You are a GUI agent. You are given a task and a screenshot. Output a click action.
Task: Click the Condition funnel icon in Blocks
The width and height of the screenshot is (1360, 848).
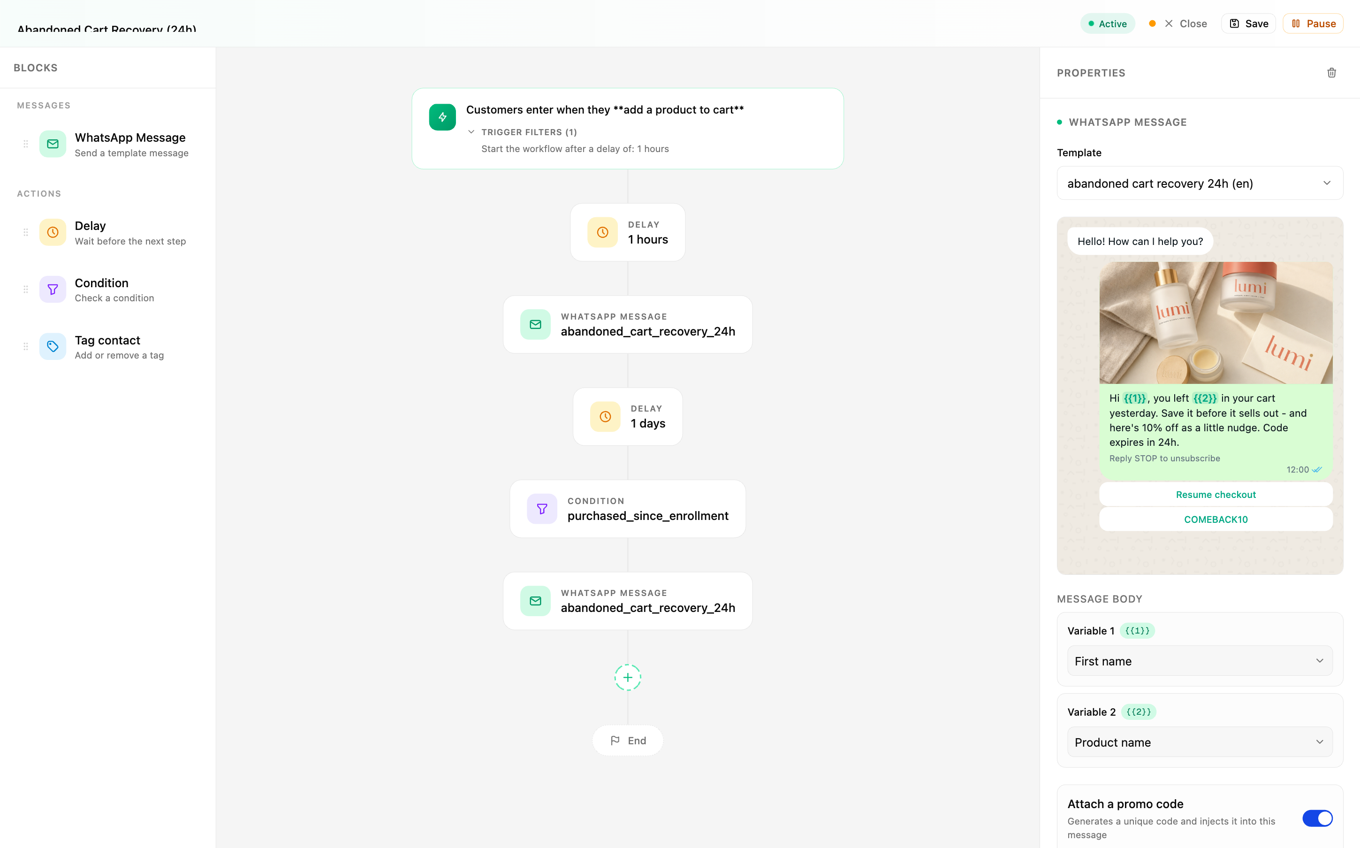(x=53, y=290)
